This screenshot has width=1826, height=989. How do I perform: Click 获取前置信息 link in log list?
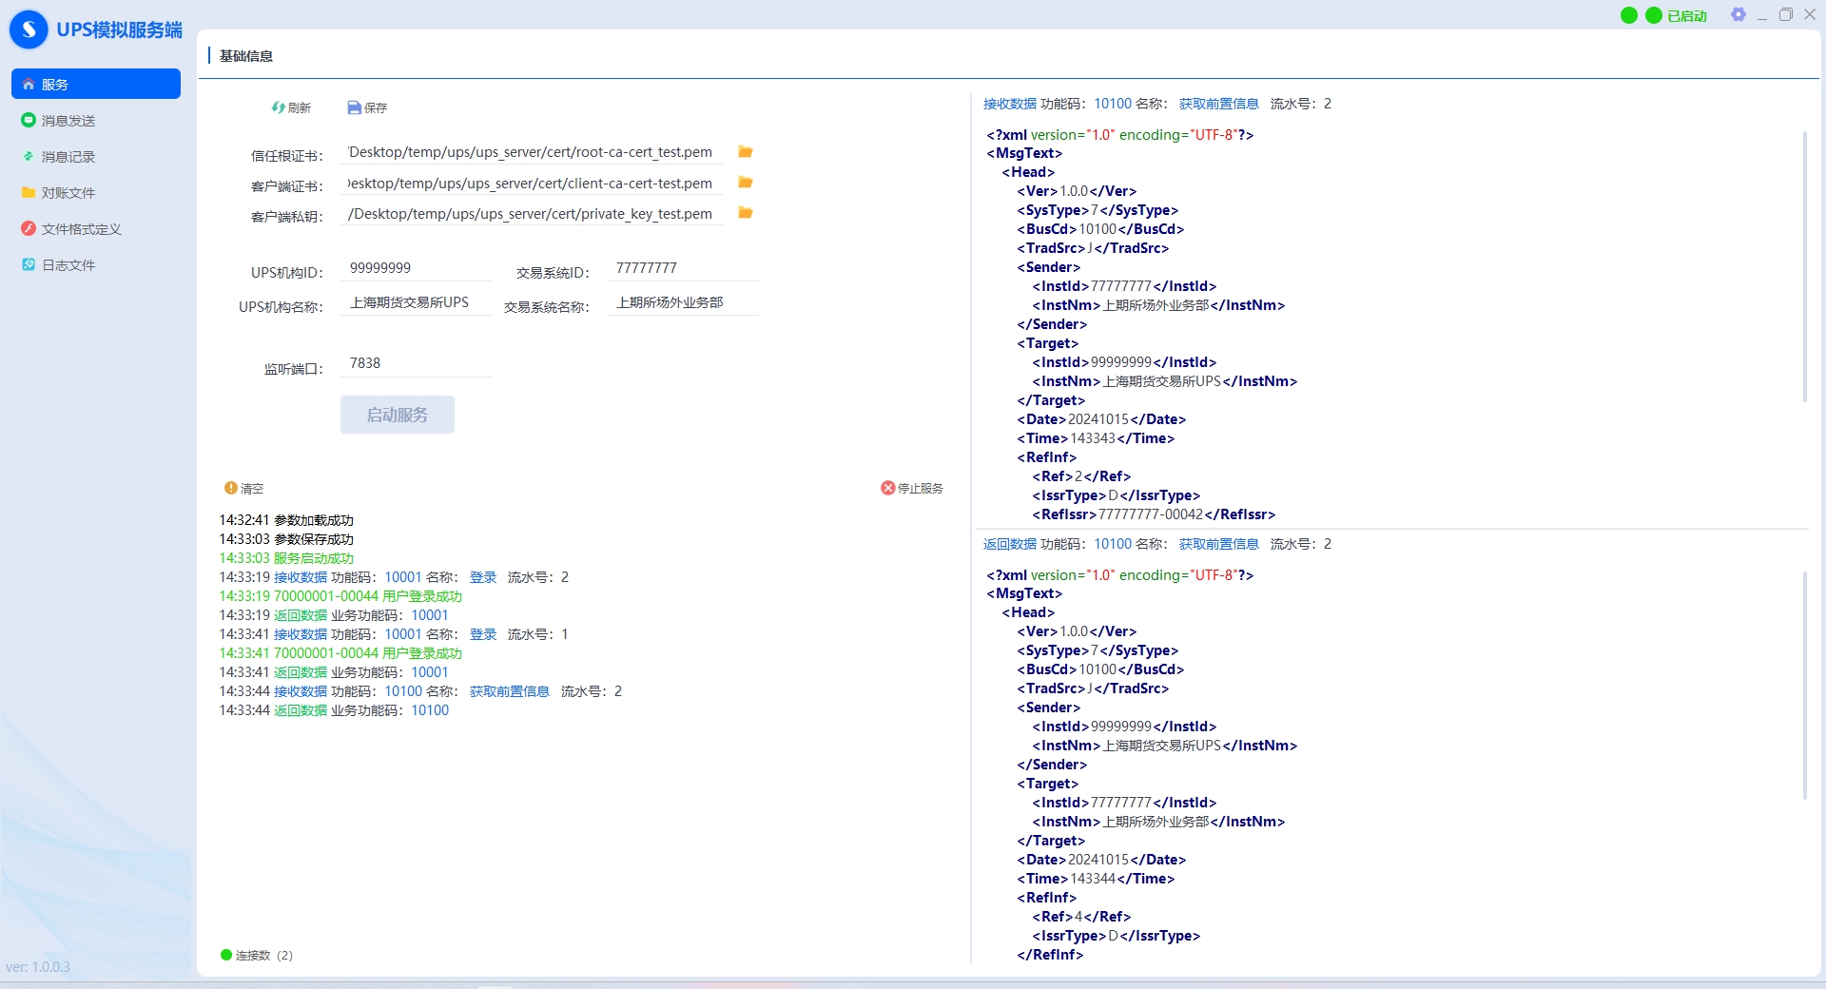510,691
